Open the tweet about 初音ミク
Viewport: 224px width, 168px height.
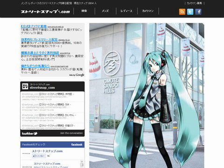click(52, 126)
